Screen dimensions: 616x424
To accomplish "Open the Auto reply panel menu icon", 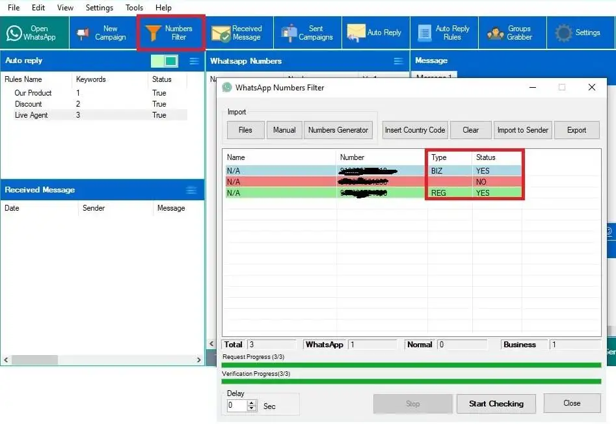I will coord(194,61).
